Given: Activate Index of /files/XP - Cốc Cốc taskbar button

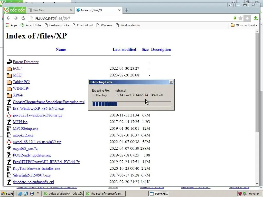Looking at the screenshot, I should 63,194.
